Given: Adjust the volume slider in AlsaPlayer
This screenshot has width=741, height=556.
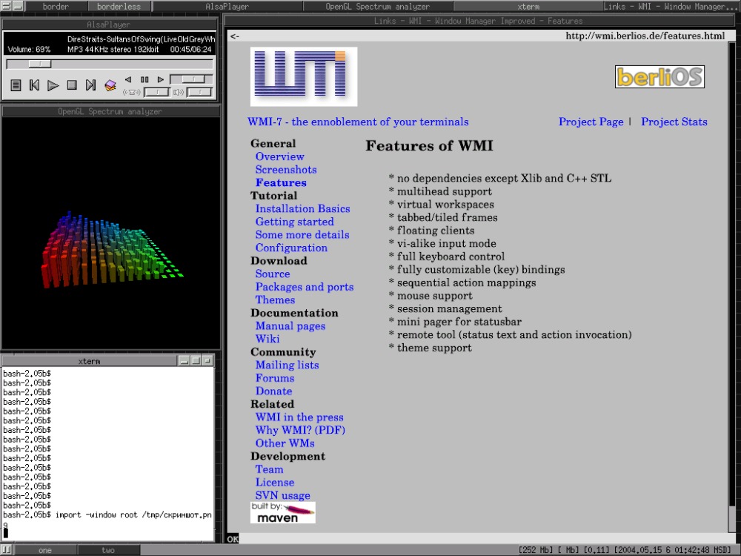Looking at the screenshot, I should pyautogui.click(x=199, y=92).
